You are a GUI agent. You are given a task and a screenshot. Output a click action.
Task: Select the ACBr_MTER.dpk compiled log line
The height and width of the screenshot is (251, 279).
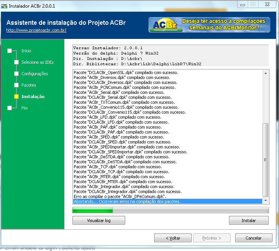(168, 177)
